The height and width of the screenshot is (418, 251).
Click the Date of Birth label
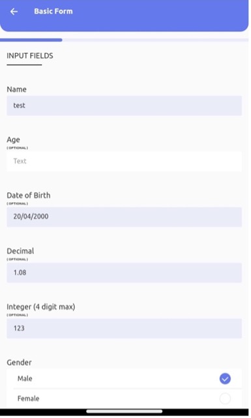click(x=29, y=196)
